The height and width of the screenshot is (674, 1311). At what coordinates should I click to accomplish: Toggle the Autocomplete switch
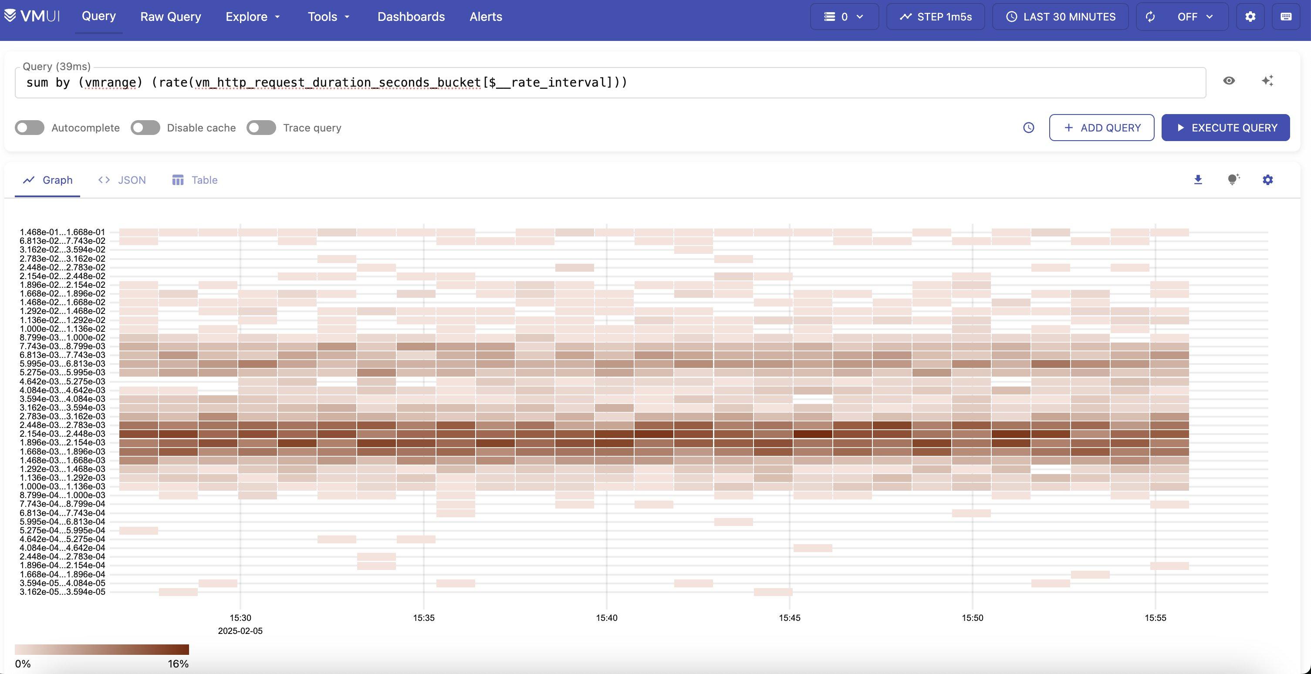click(x=30, y=128)
